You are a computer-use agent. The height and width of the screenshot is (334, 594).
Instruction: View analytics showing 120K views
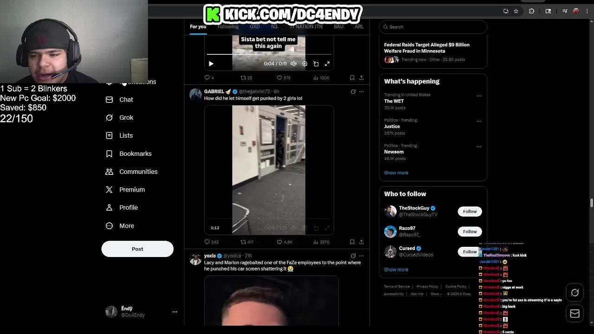pyautogui.click(x=321, y=77)
